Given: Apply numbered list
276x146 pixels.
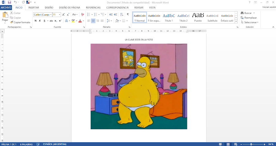Looking at the screenshot, I should 96,15.
